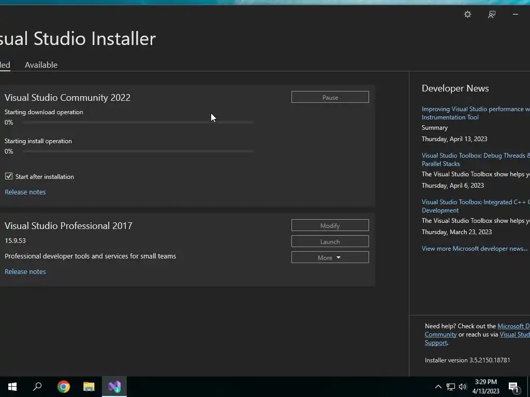Click the download progress bar

pos(138,122)
